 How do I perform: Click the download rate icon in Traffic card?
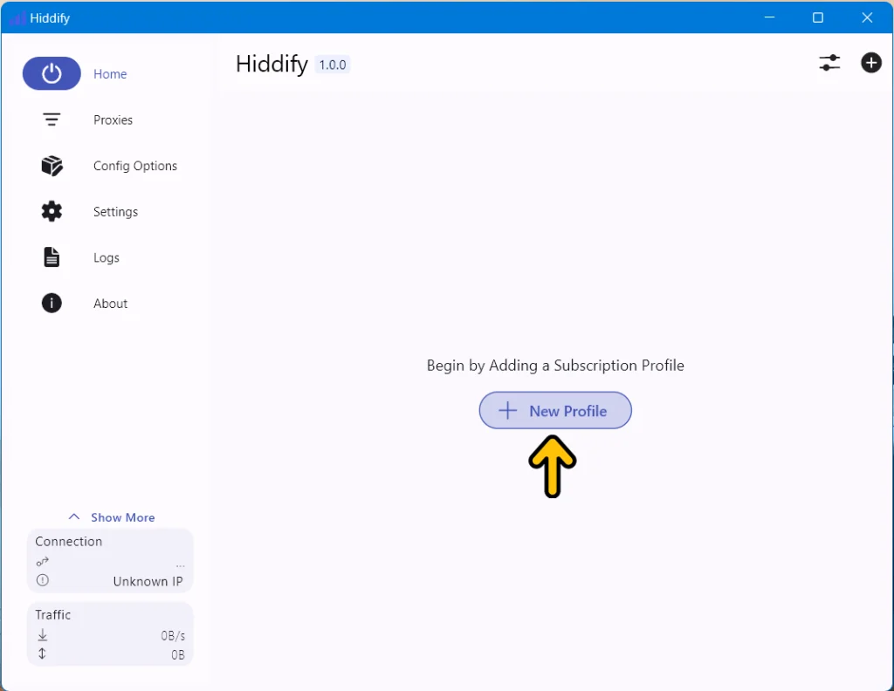pyautogui.click(x=42, y=635)
